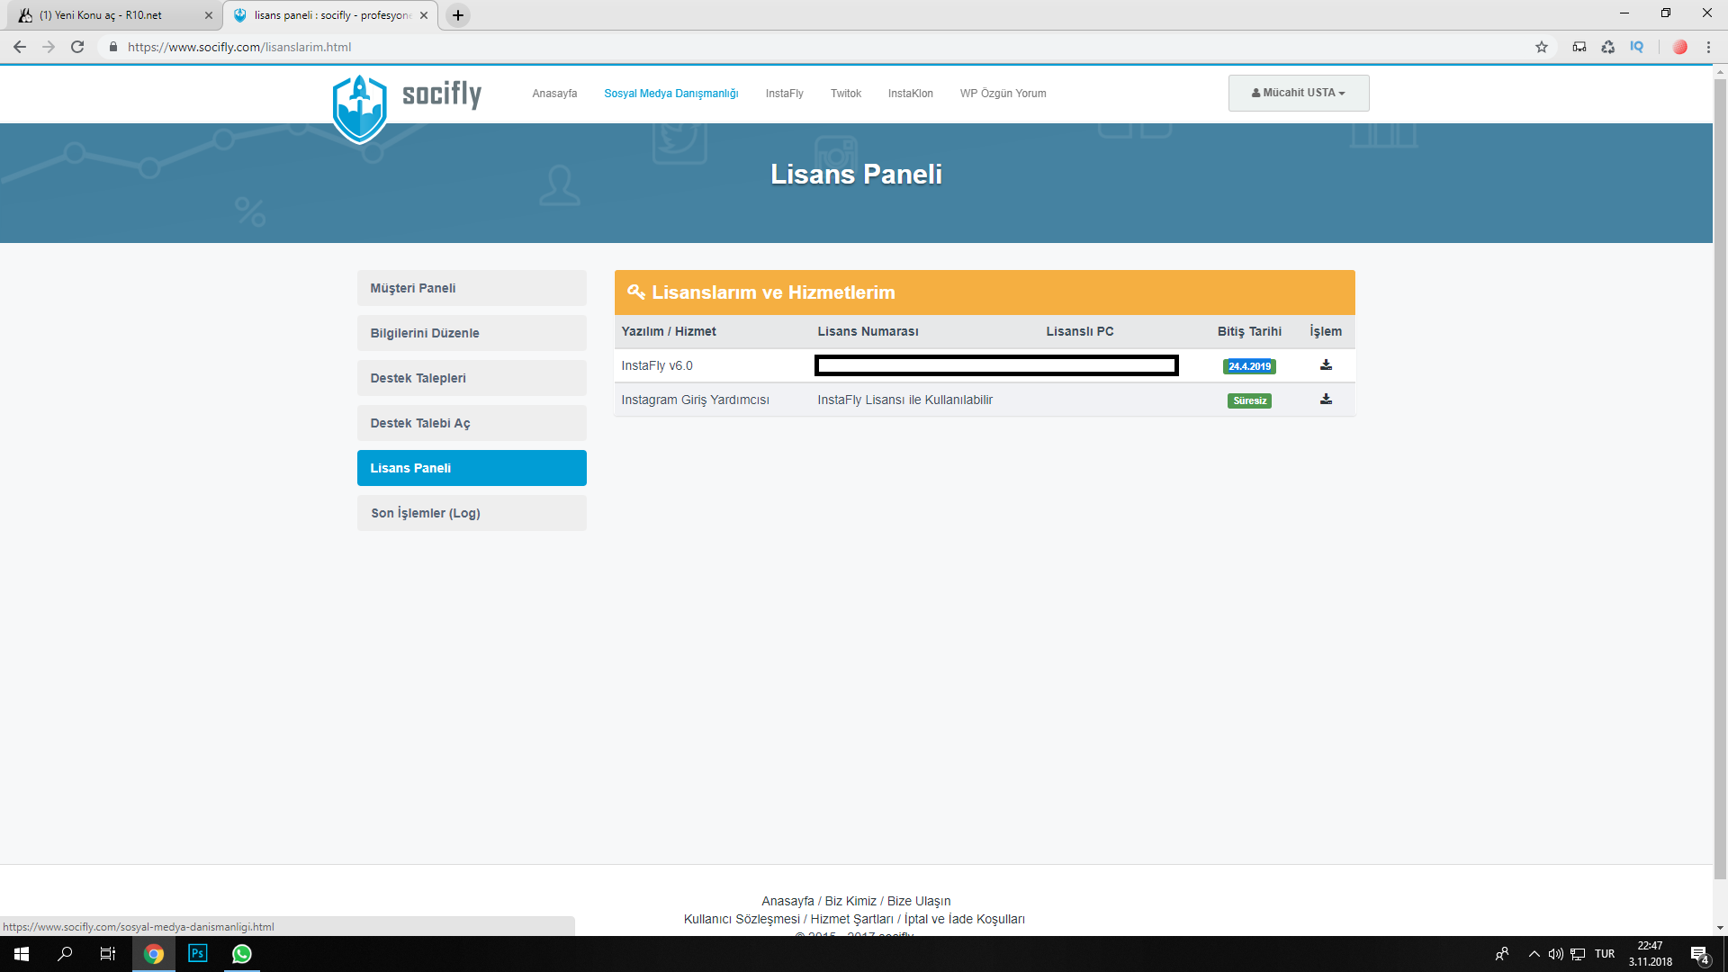Click the Bitiş Tarihi column header
1728x972 pixels.
[1249, 331]
